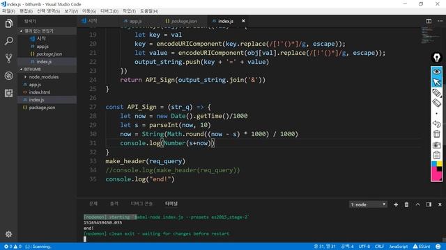Open the Extensions view
446x250 pixels.
pos(8,93)
